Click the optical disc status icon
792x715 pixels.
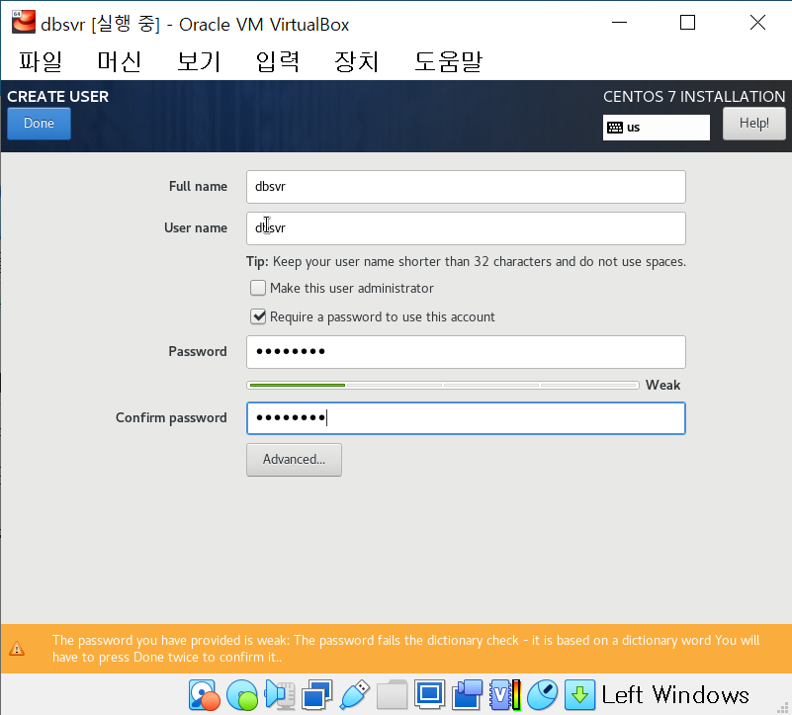click(x=242, y=695)
